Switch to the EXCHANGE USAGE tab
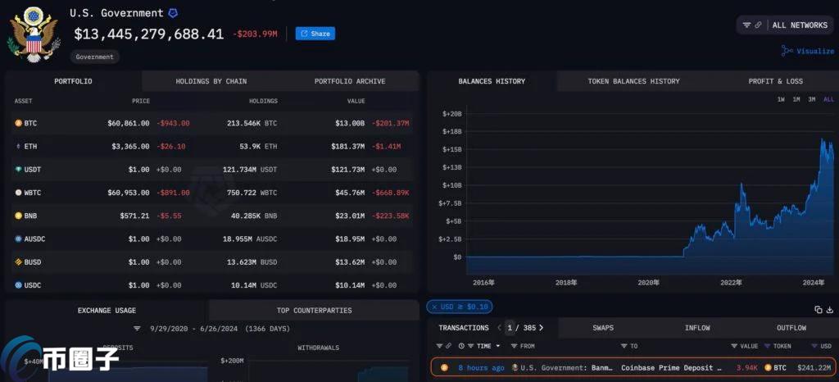839x382 pixels. (x=107, y=311)
